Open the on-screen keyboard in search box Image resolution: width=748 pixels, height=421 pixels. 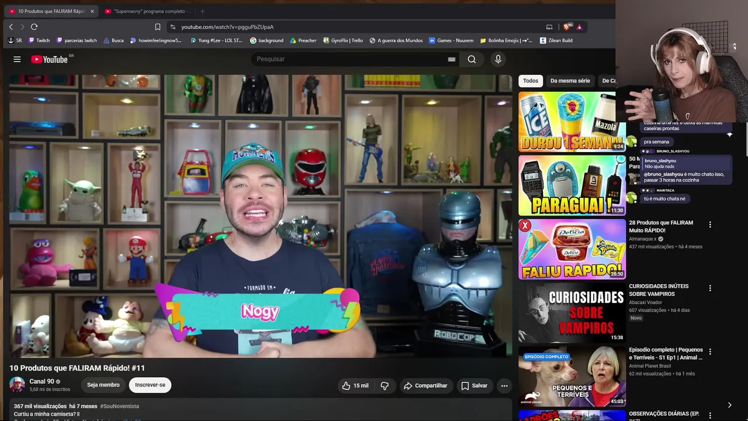452,59
